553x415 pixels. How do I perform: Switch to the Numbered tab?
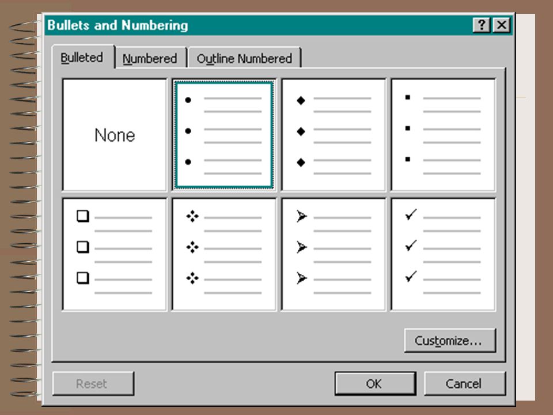(150, 58)
